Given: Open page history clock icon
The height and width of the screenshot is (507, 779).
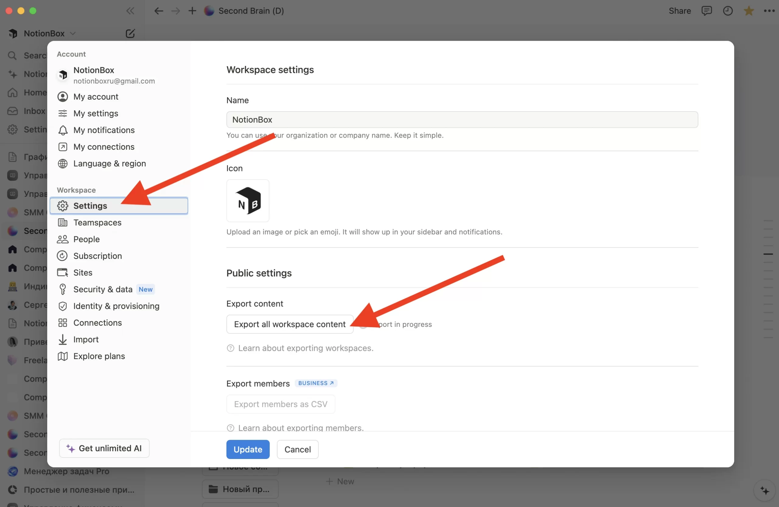Looking at the screenshot, I should [728, 11].
